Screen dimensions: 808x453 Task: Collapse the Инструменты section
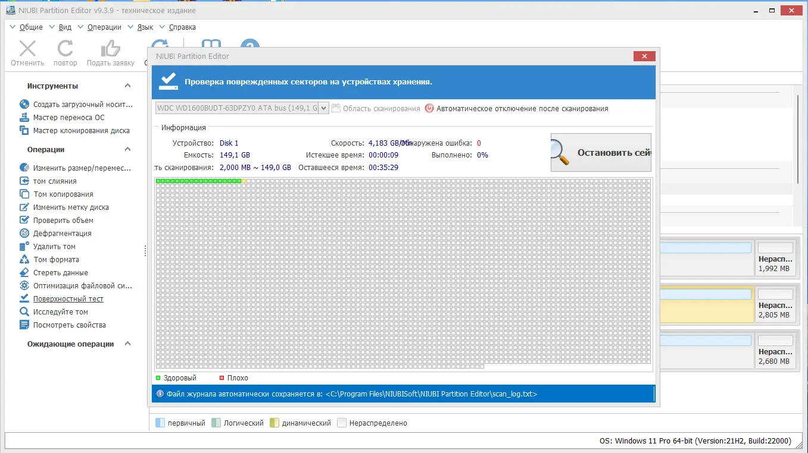tap(127, 86)
